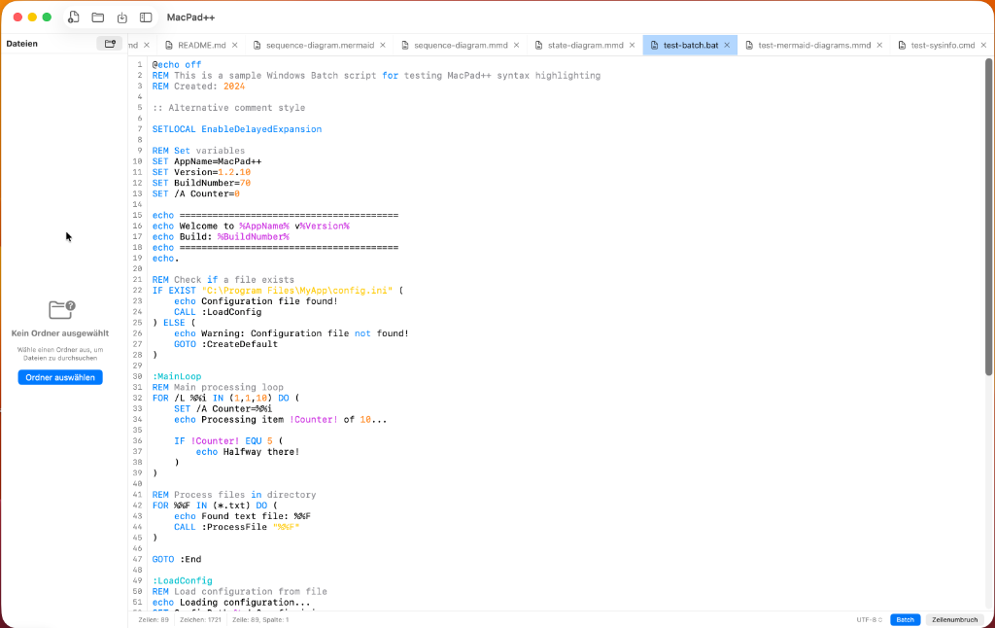Toggle Zeilenumbruch in the status bar
The height and width of the screenshot is (628, 995).
pos(954,619)
